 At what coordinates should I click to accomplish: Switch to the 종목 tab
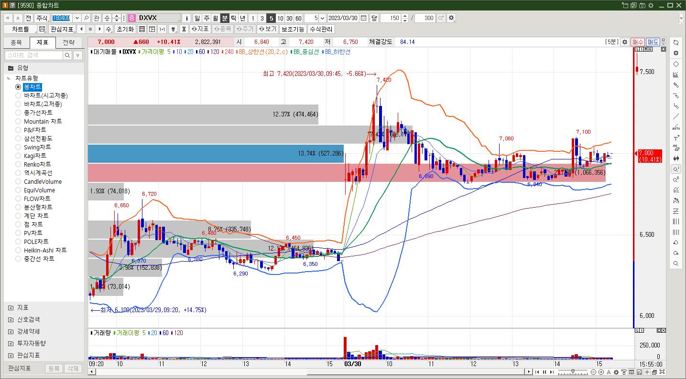pos(16,42)
